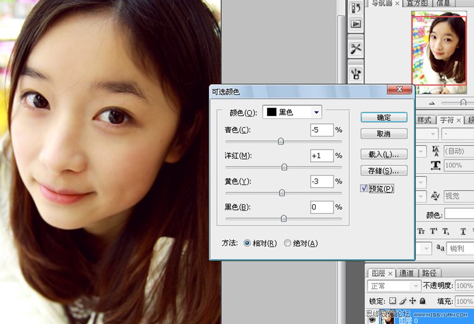Click the horizontal scale 100% field
Viewport: 474px width, 324px height.
tap(458, 166)
